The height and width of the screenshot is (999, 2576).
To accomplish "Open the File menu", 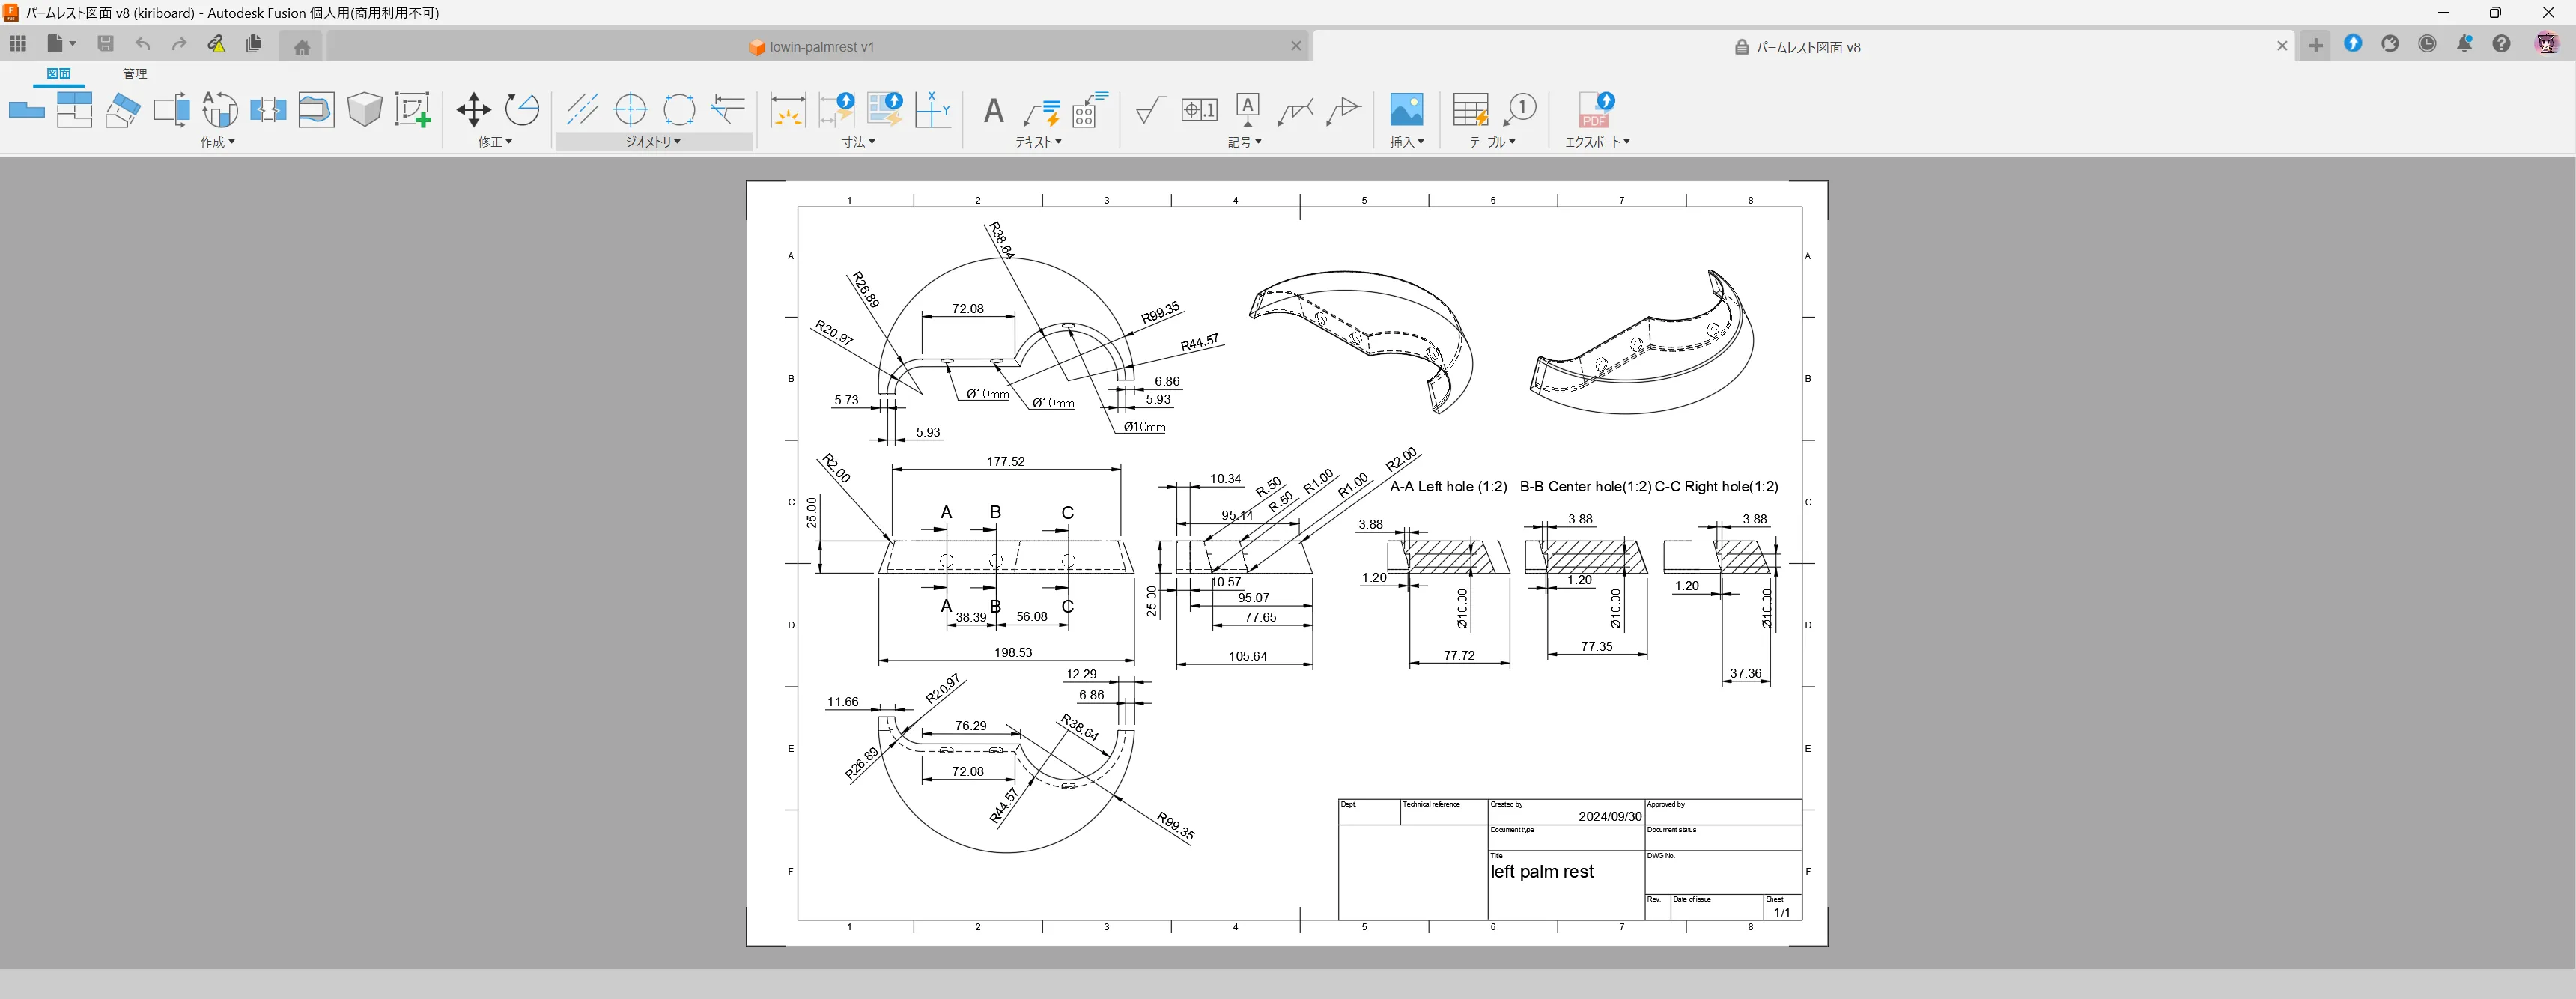I will [57, 44].
